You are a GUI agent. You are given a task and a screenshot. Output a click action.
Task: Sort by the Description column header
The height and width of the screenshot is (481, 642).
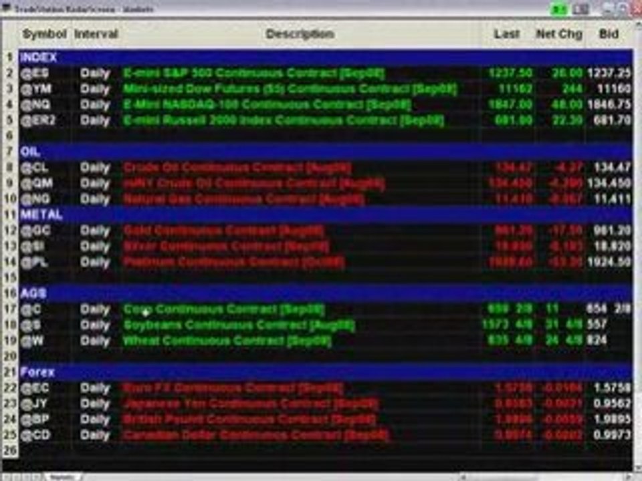click(300, 34)
